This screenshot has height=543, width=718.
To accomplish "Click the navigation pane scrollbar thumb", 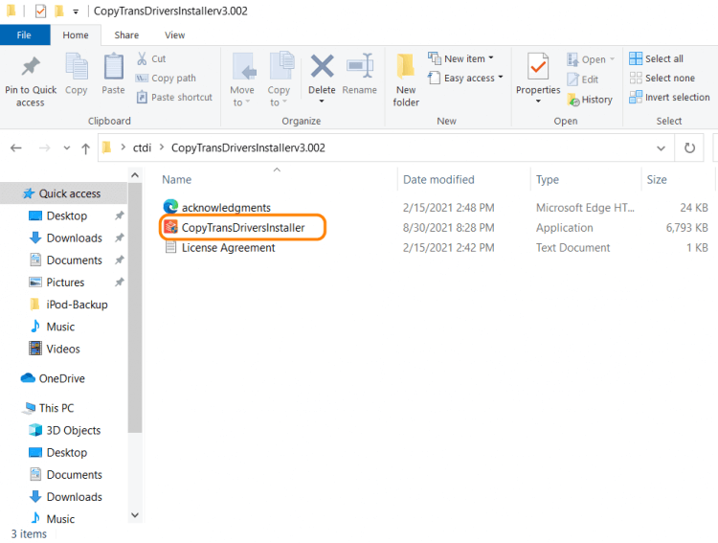I will pos(135,308).
